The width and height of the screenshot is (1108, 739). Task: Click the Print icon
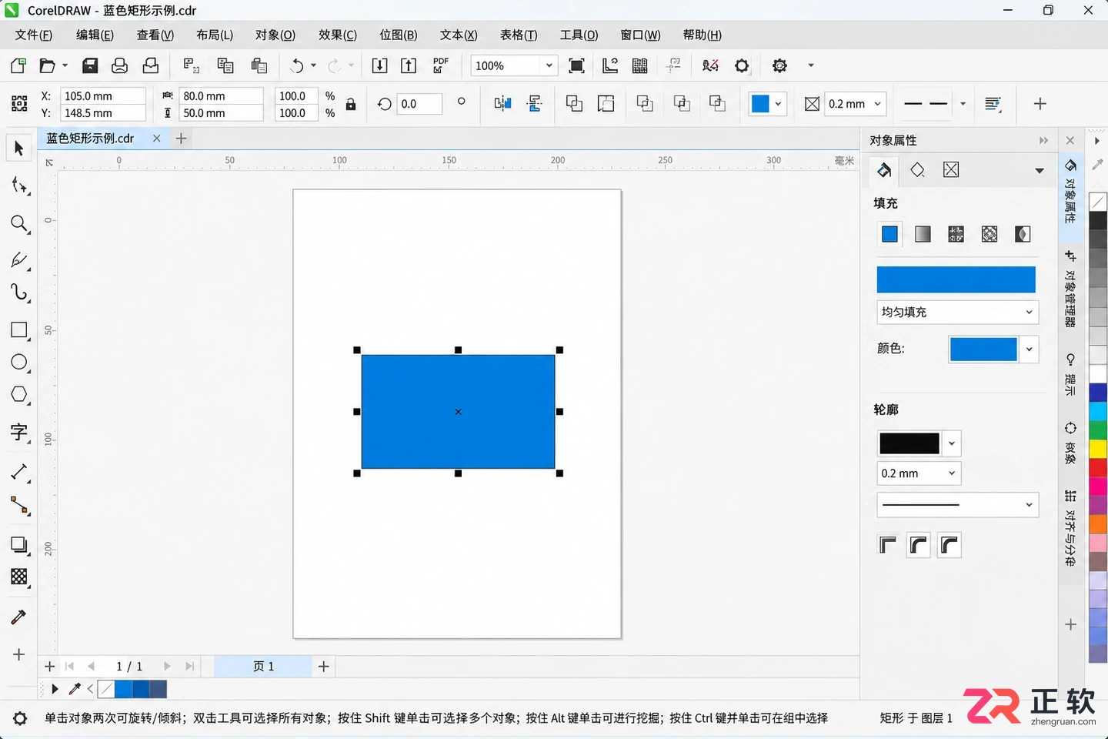pyautogui.click(x=119, y=65)
